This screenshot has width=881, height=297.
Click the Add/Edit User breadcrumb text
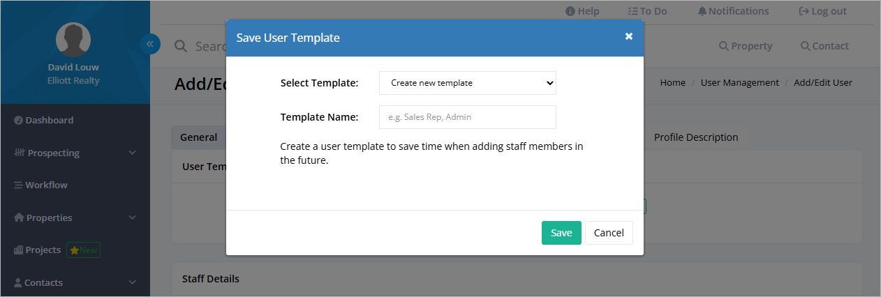pyautogui.click(x=823, y=82)
